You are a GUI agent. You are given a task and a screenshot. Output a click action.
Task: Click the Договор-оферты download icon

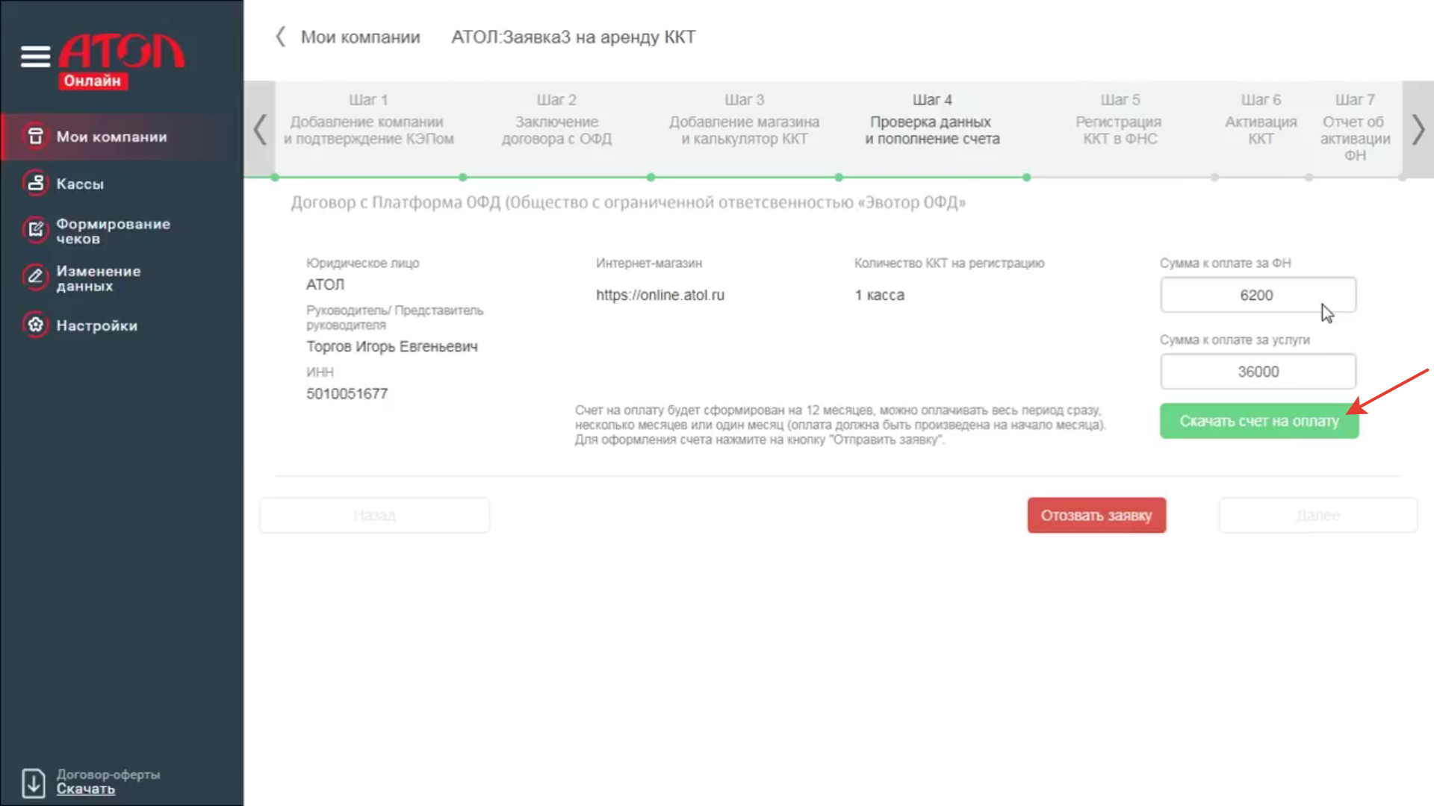tap(34, 783)
